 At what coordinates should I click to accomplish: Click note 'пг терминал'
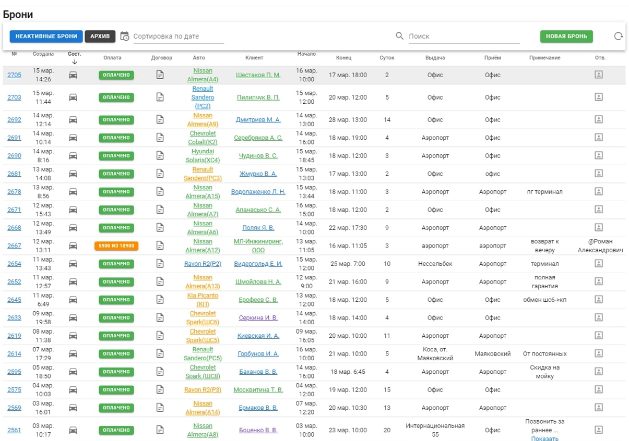tap(544, 192)
